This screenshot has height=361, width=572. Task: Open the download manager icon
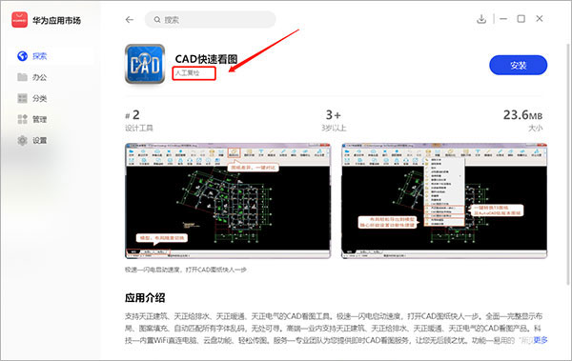point(481,19)
